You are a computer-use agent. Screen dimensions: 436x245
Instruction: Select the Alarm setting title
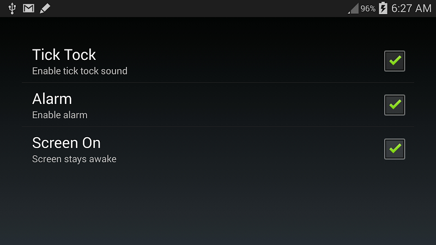(52, 99)
